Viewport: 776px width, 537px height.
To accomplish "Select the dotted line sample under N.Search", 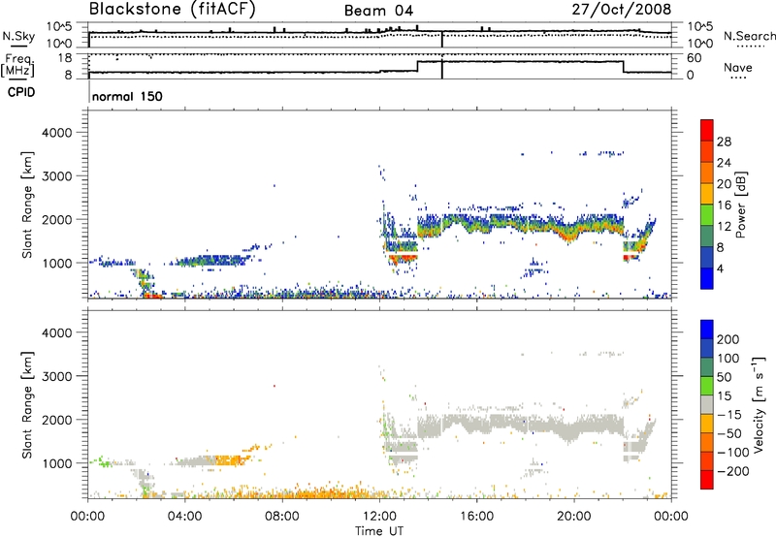I will coord(751,47).
